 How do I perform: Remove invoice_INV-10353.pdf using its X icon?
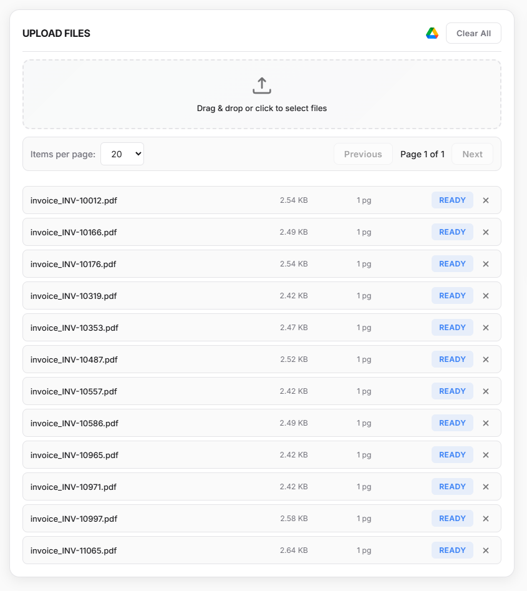point(486,328)
